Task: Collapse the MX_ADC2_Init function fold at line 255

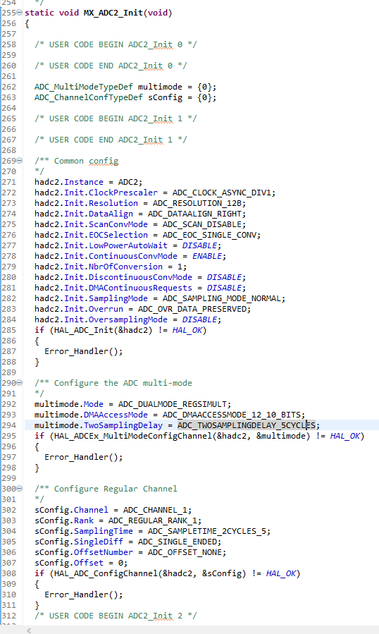Action: coord(20,13)
